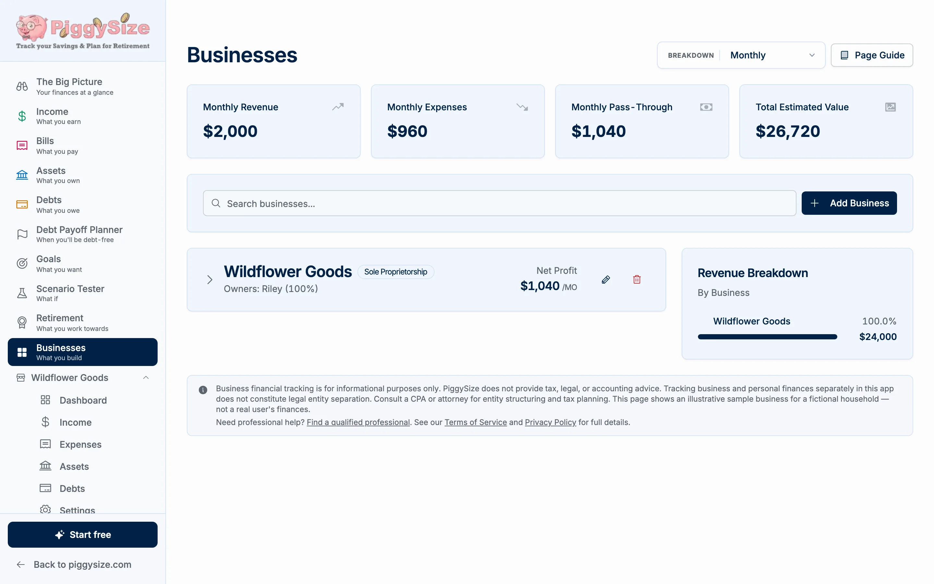934x584 pixels.
Task: Click the bank icon beside submenu Assets
Action: point(45,466)
